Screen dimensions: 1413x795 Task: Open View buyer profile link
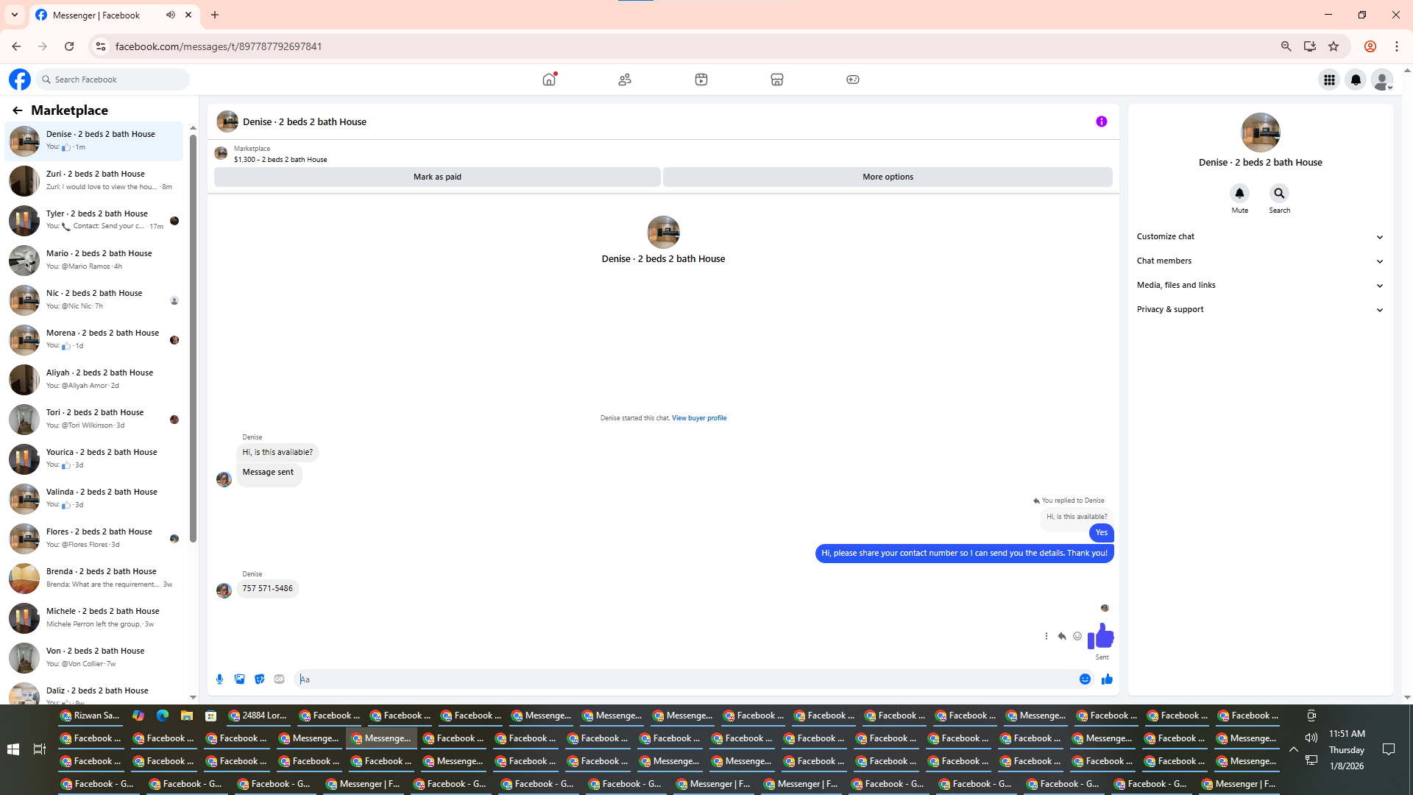click(x=698, y=418)
